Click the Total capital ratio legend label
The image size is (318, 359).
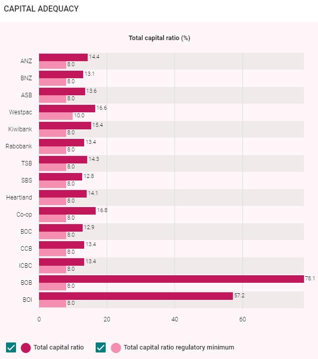pos(59,347)
